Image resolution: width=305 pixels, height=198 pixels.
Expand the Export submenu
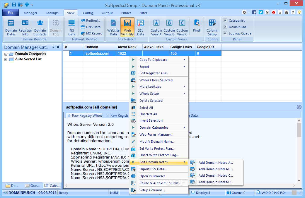click(x=159, y=67)
